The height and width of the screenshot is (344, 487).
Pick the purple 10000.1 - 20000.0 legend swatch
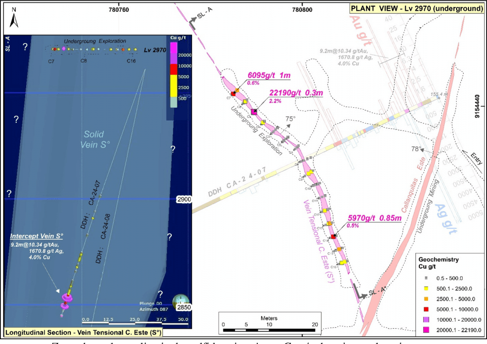click(x=426, y=319)
